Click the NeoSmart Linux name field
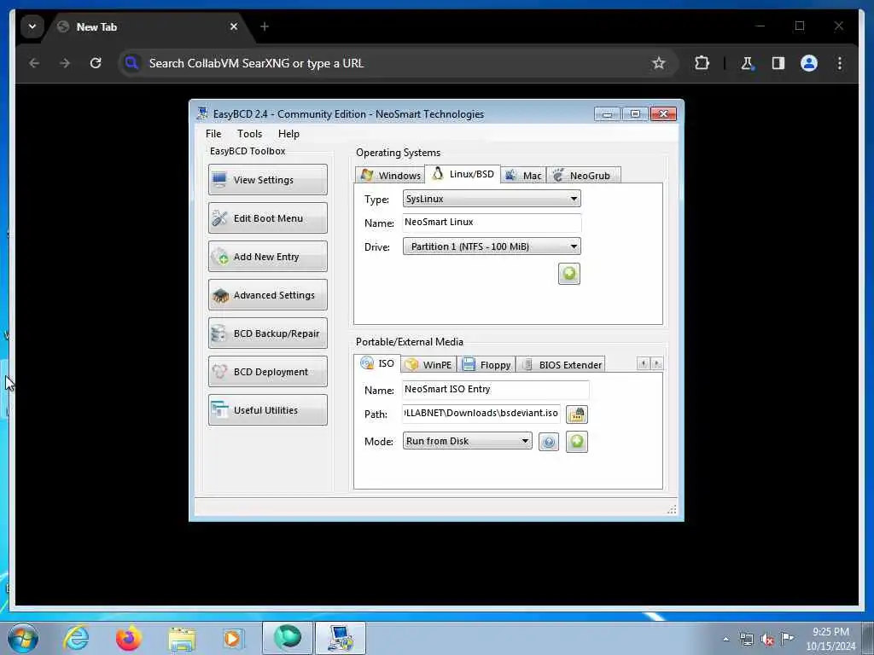Image resolution: width=874 pixels, height=655 pixels. [x=492, y=223]
